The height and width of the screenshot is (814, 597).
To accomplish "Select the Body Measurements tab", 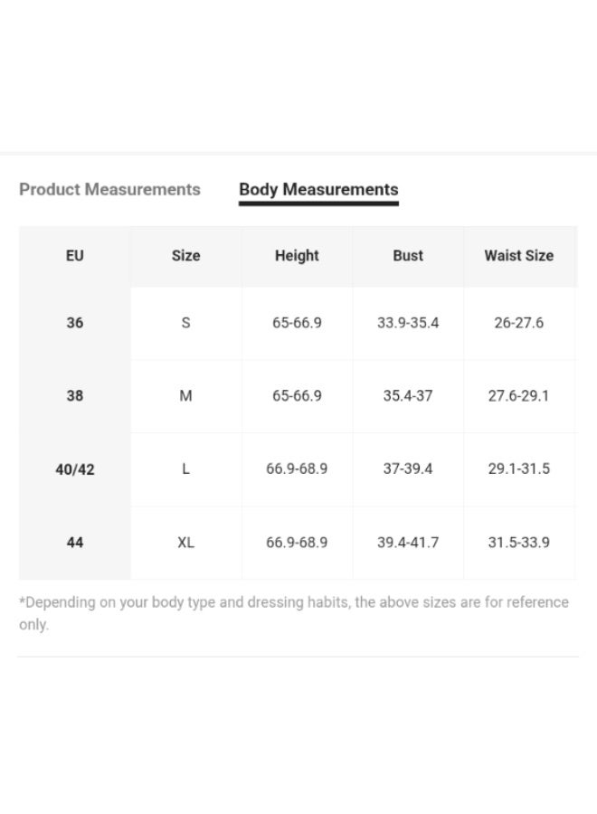I will pos(318,190).
